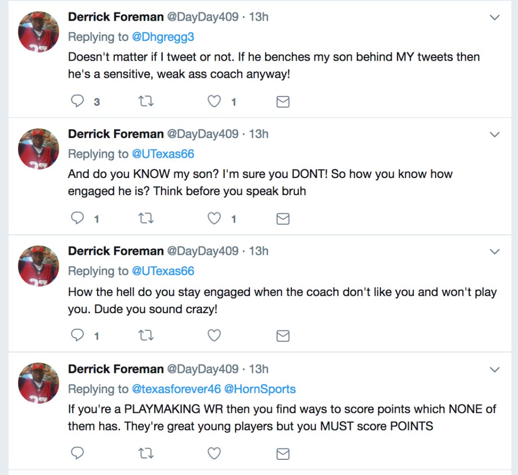Open options chevron on the first tweet
This screenshot has width=518, height=475.
pos(495,17)
